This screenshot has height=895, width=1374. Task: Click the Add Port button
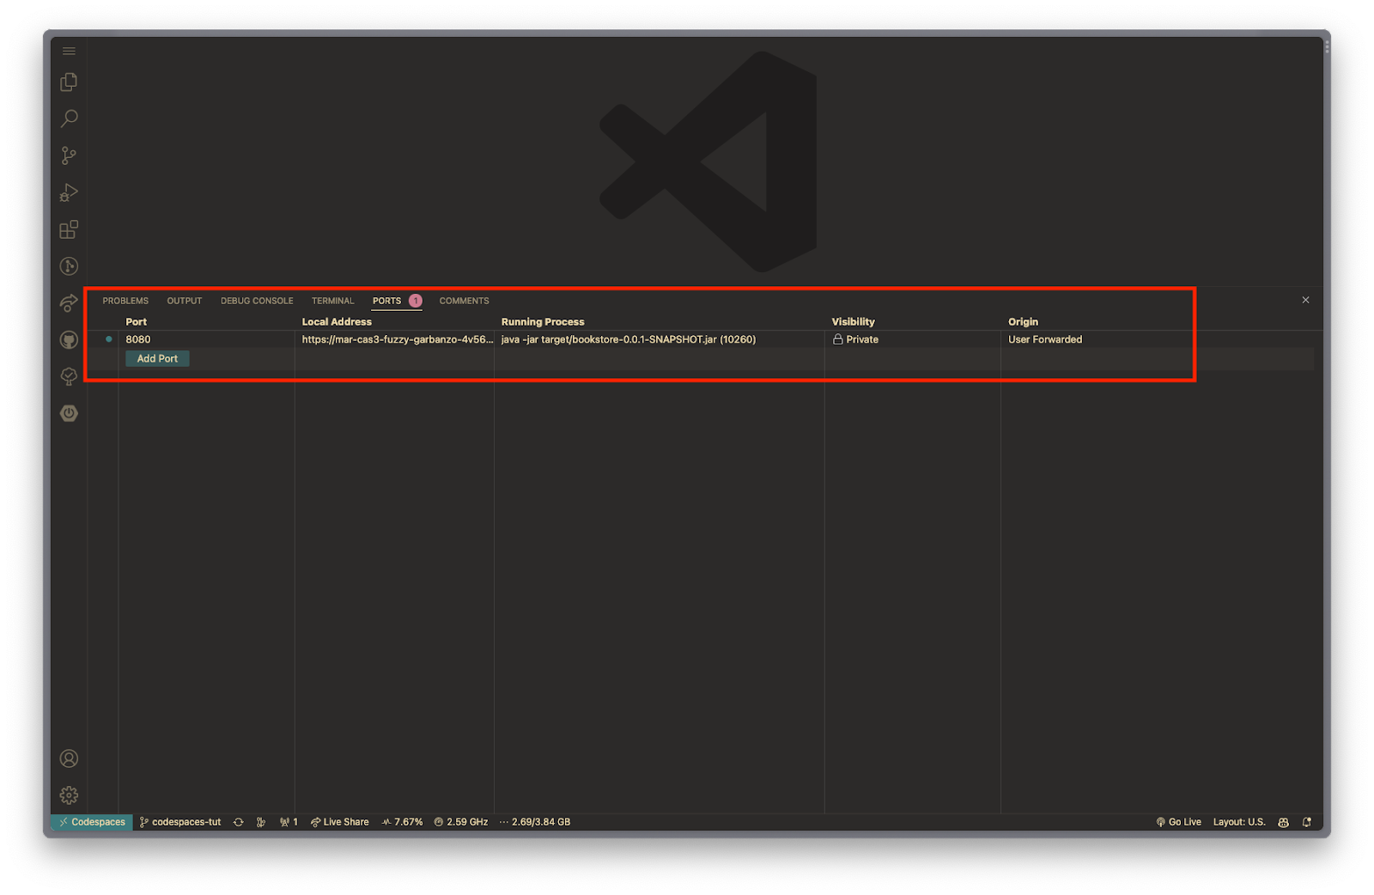(x=158, y=359)
